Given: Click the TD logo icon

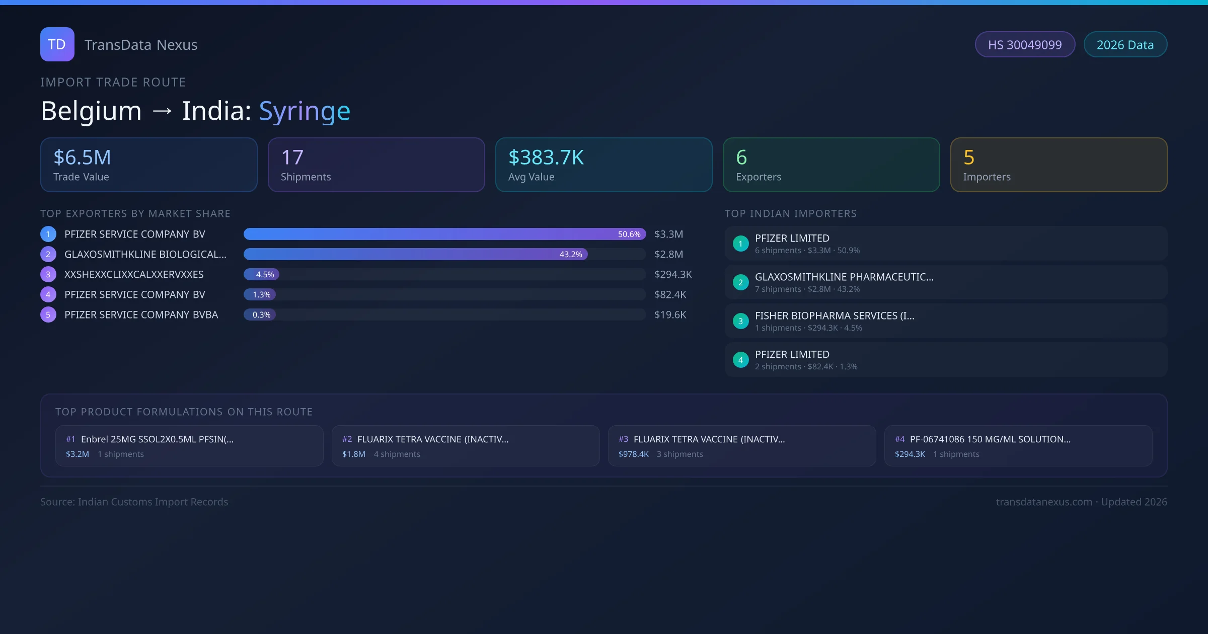Looking at the screenshot, I should coord(57,44).
